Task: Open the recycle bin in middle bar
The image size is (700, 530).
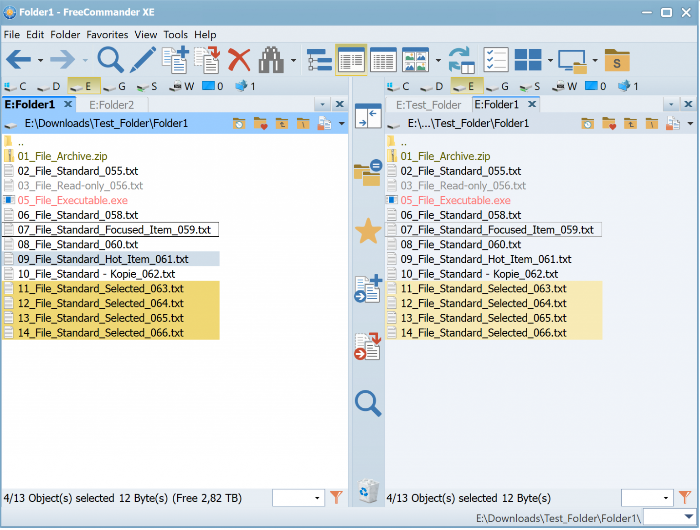Action: tap(368, 491)
